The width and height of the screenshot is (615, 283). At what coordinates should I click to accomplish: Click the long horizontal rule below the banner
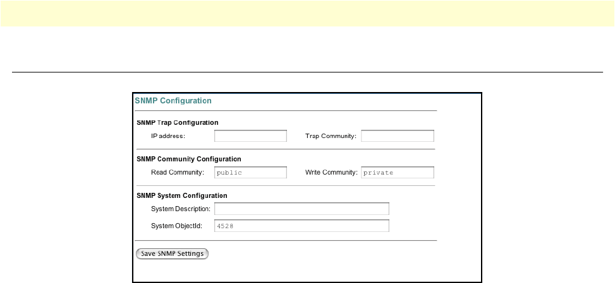307,72
